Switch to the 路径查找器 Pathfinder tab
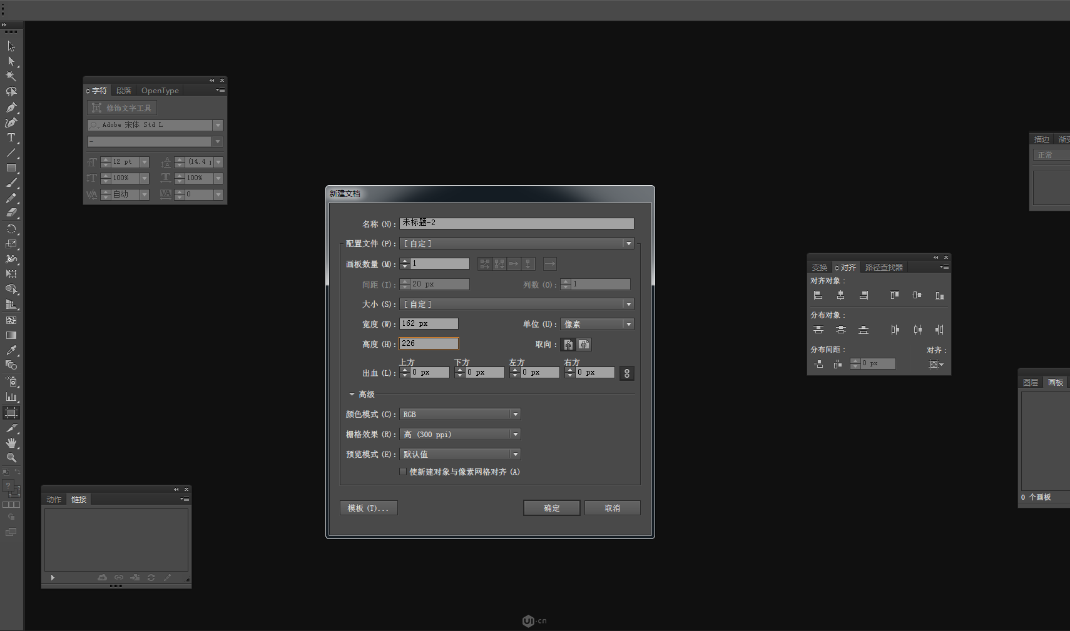Image resolution: width=1070 pixels, height=631 pixels. (x=884, y=268)
